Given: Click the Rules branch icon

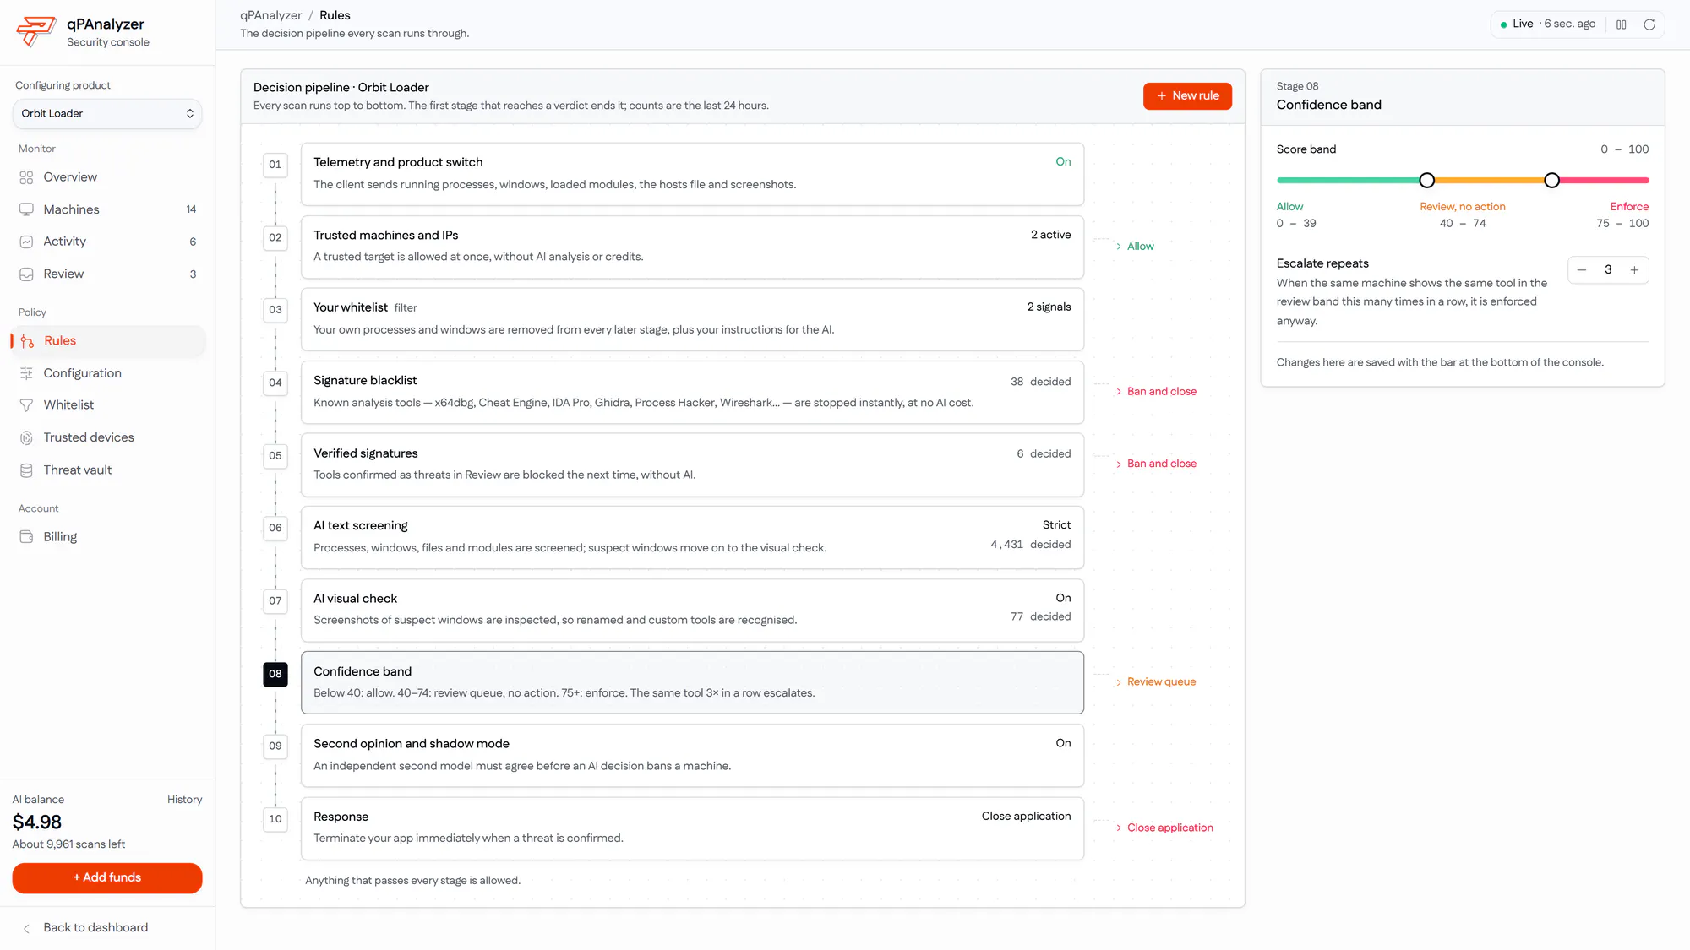Looking at the screenshot, I should click(27, 341).
